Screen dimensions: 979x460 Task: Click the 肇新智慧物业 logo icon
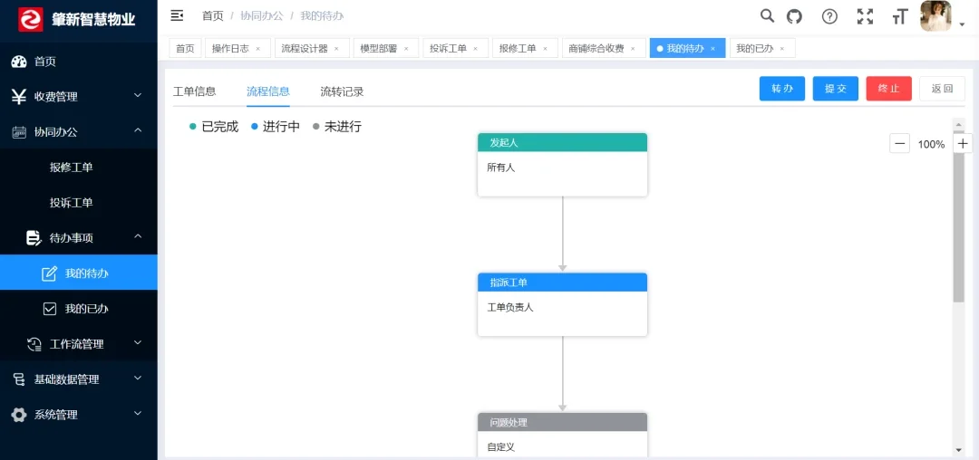click(x=30, y=20)
